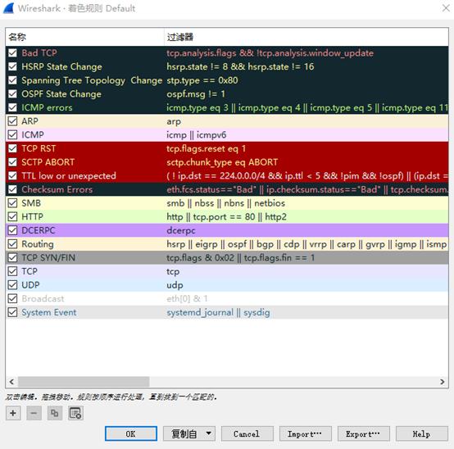Screen dimensions: 454x449
Task: Toggle the SMB rule checkbox
Action: click(x=12, y=203)
